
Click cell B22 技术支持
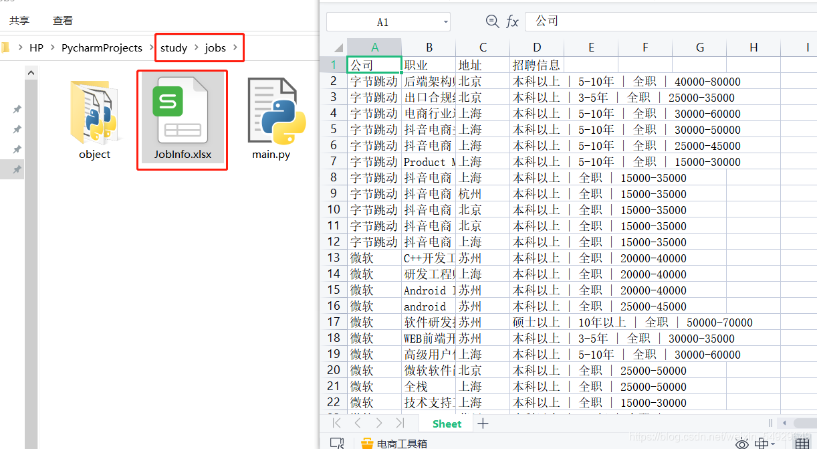(429, 402)
